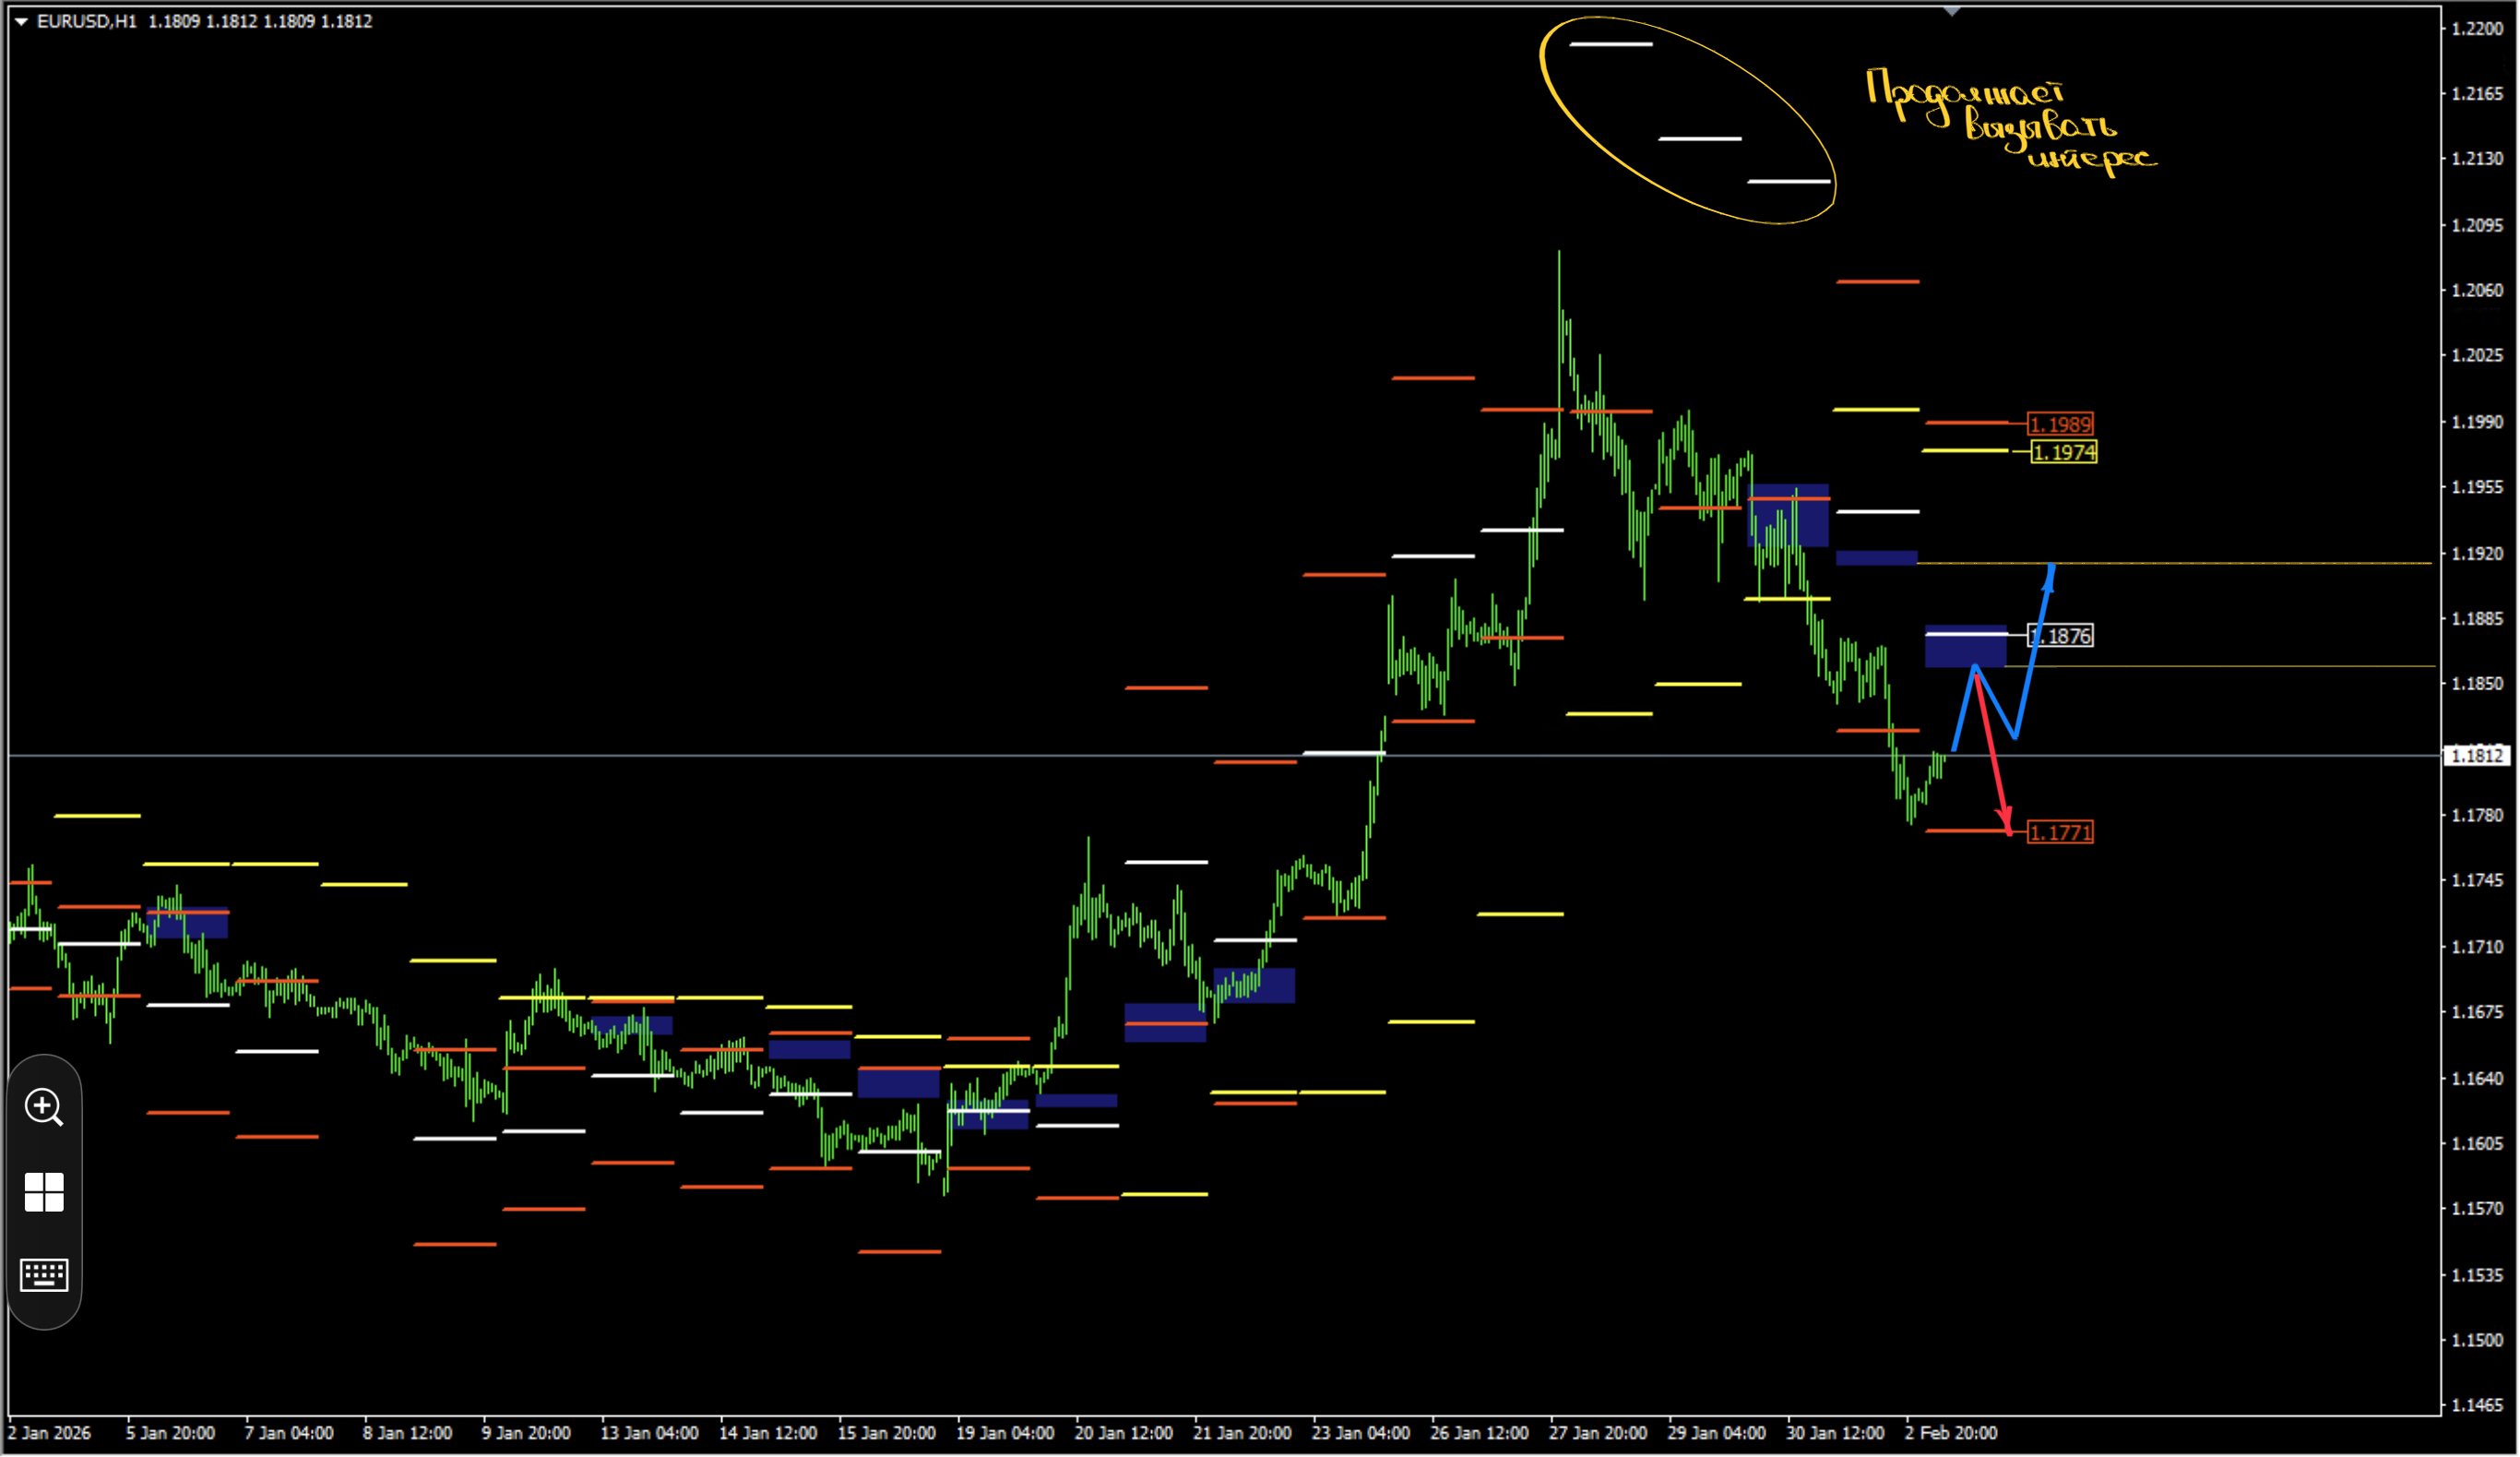The image size is (2520, 1457).
Task: Click the 19 Jan 04:00 time label
Action: tap(1006, 1434)
